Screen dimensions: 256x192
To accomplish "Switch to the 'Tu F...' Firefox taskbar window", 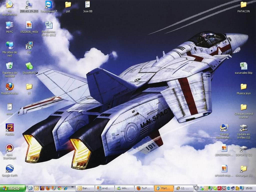I will (144, 188).
